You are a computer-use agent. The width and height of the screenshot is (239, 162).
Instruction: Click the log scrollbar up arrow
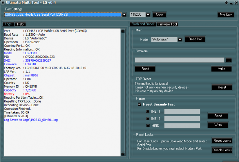[x=123, y=31]
